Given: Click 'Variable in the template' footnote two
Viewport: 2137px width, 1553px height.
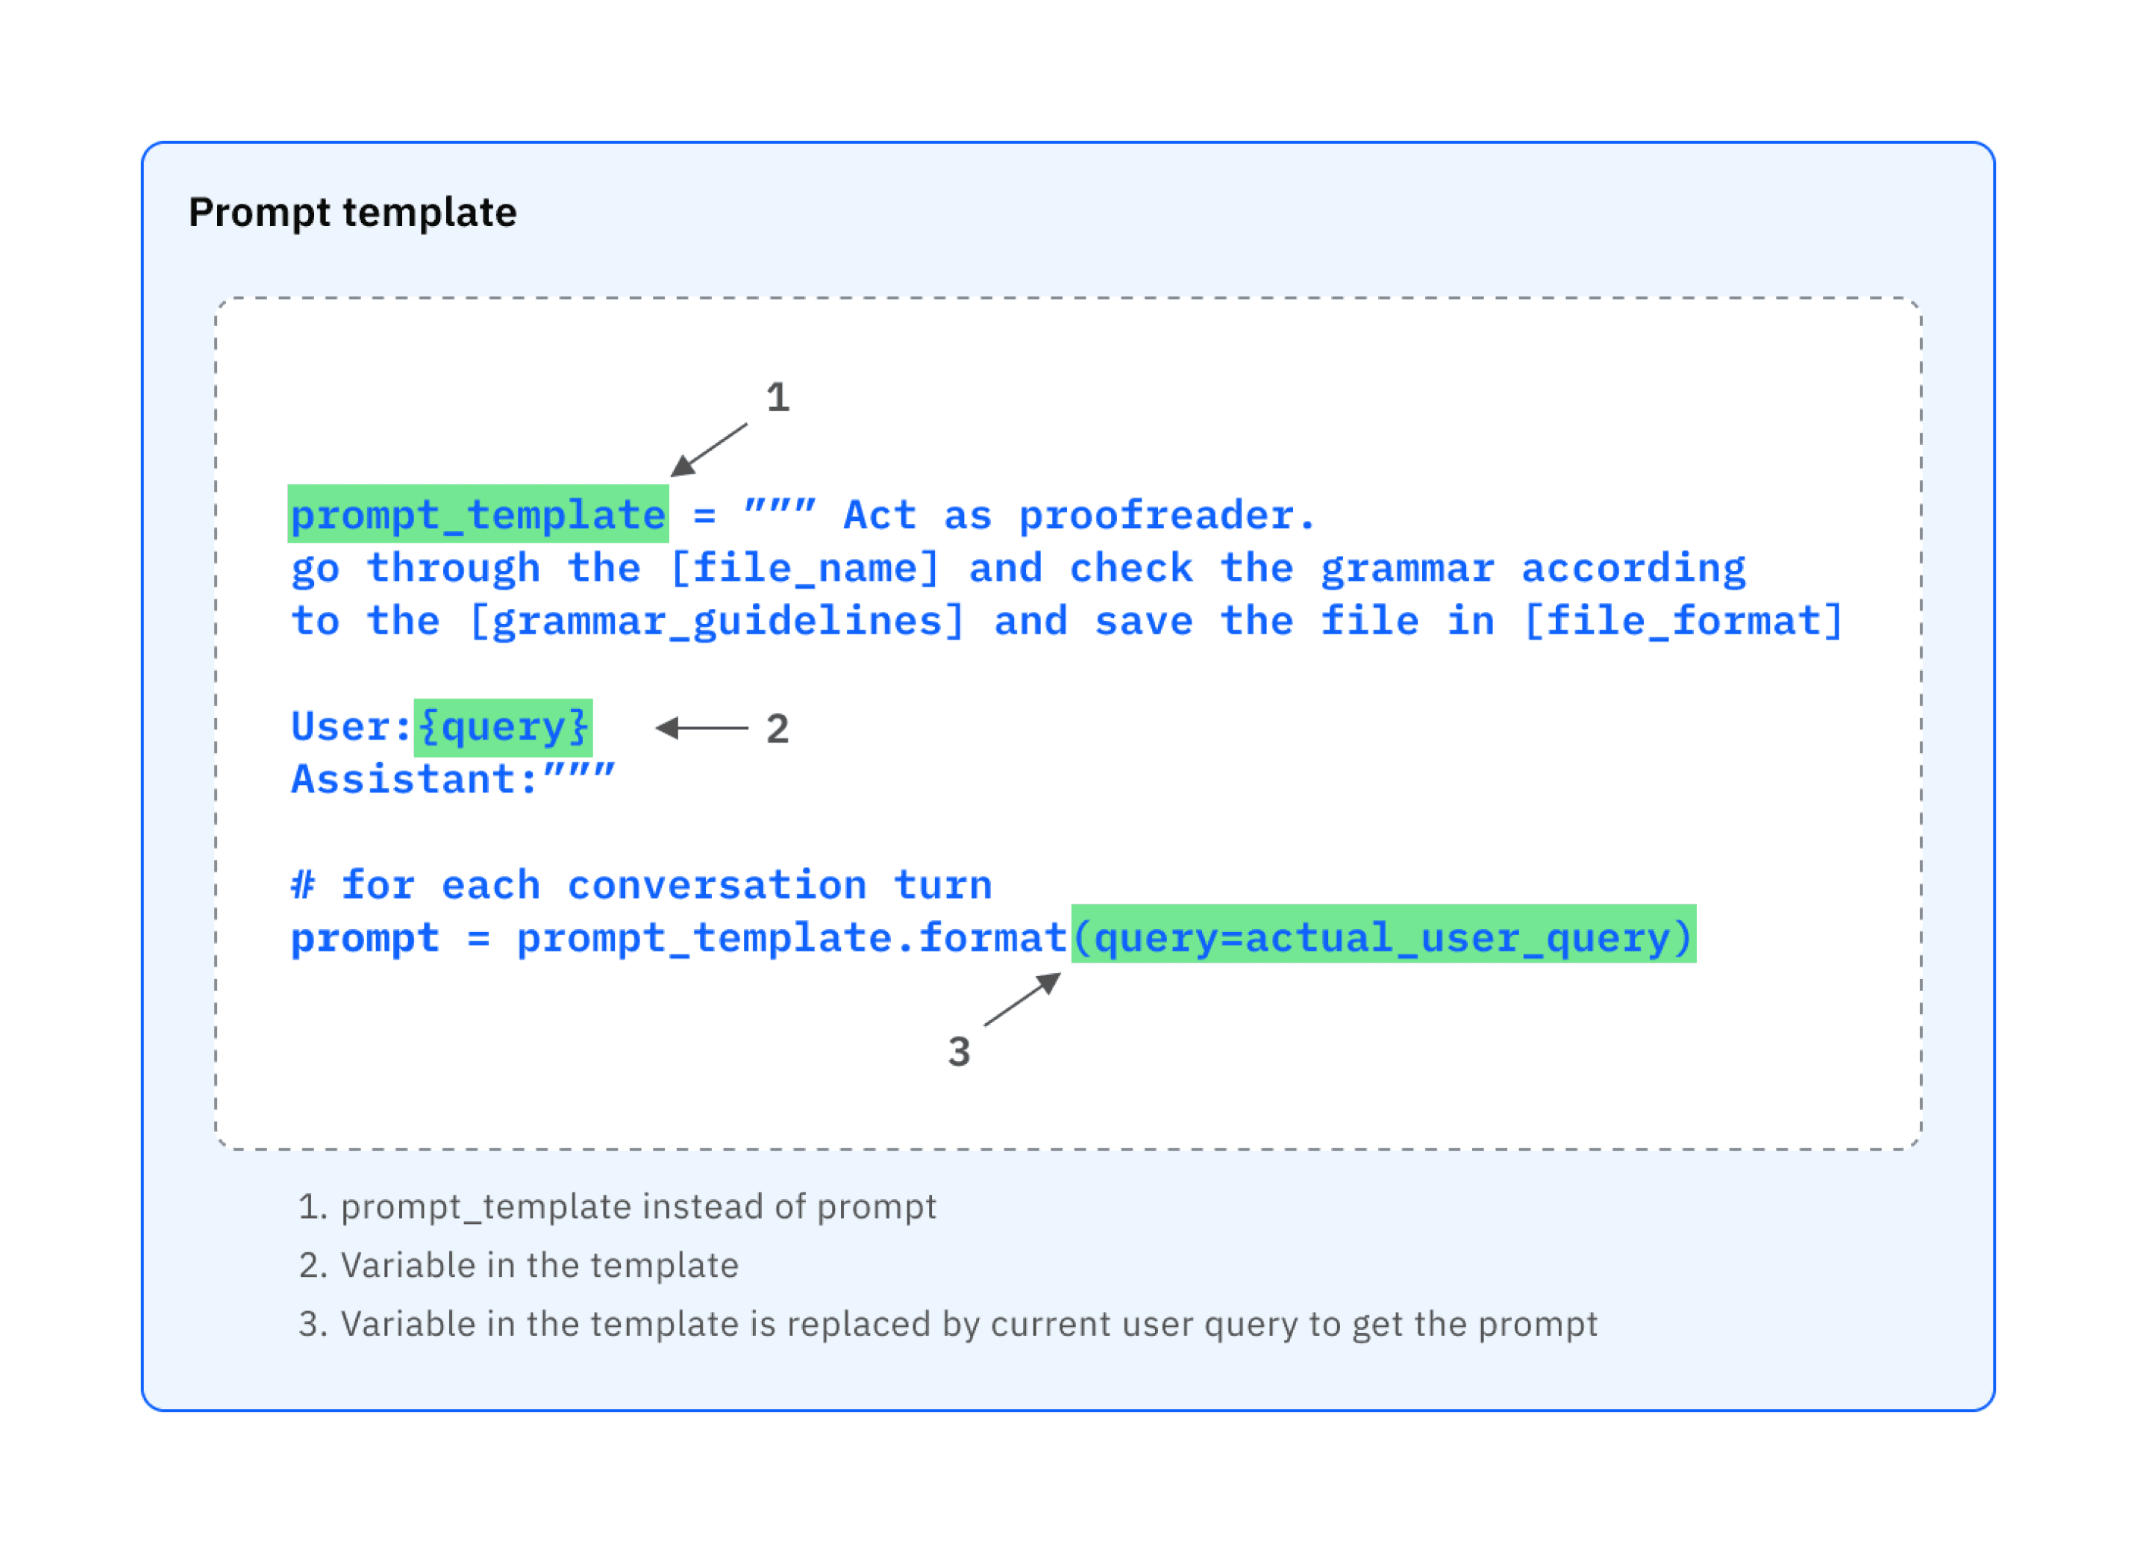Looking at the screenshot, I should click(519, 1266).
